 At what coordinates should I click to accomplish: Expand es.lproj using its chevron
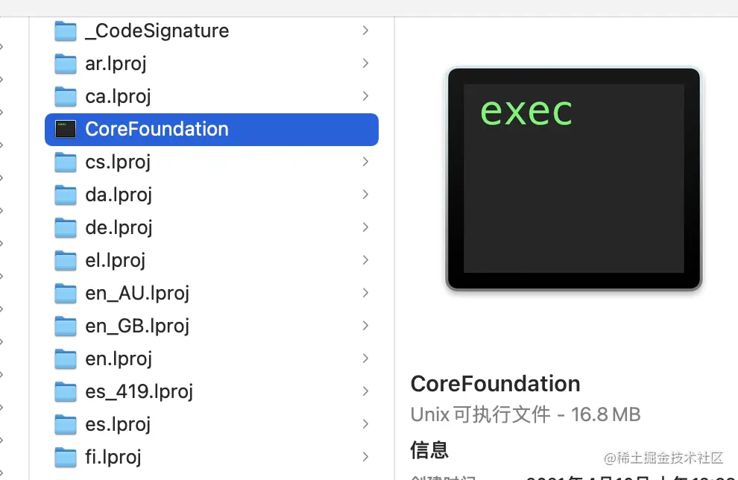click(x=365, y=424)
